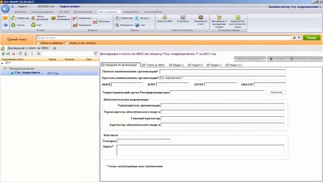Enable Искать в названии checkbox

(x=37, y=43)
